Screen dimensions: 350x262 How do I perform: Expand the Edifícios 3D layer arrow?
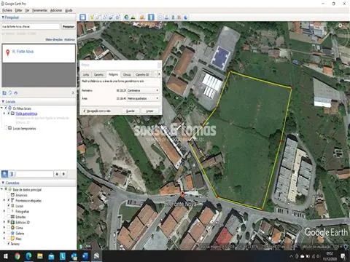click(x=4, y=222)
